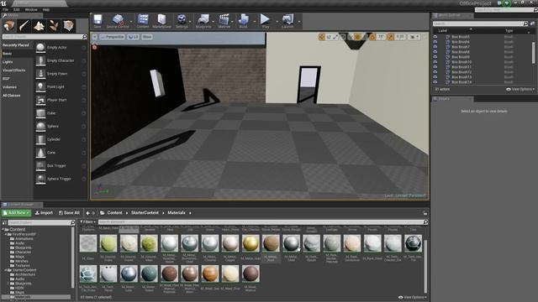Click StarterContent in the breadcrumb path
The height and width of the screenshot is (302, 538).
145,213
